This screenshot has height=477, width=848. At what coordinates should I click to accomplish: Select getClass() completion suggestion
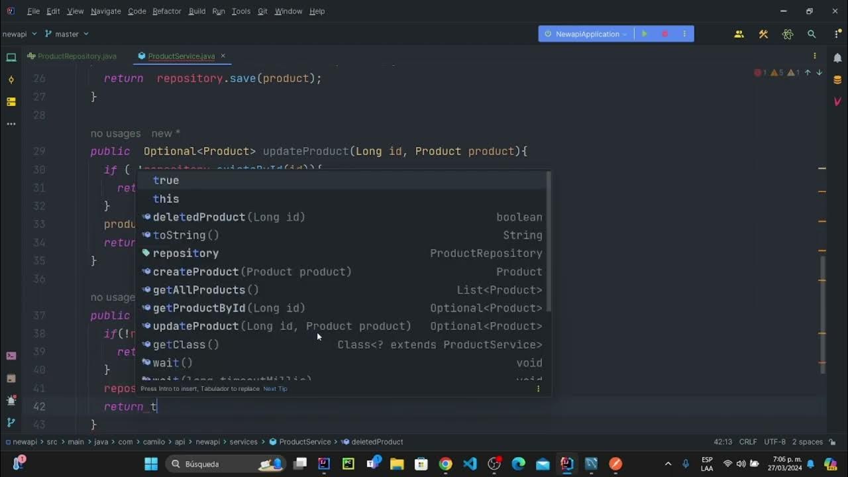343,344
